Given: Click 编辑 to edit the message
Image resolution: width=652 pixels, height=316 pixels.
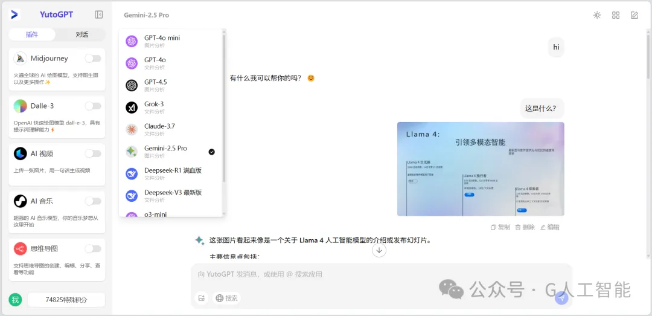Looking at the screenshot, I should [549, 227].
